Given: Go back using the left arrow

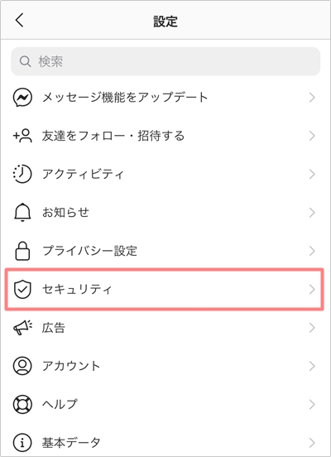Looking at the screenshot, I should [x=19, y=21].
